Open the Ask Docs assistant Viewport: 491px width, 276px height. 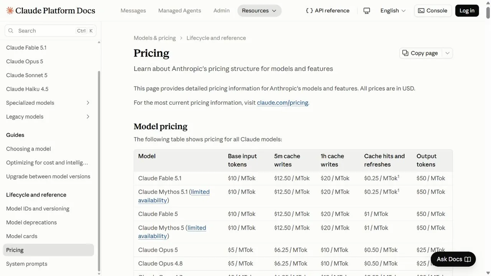click(453, 259)
